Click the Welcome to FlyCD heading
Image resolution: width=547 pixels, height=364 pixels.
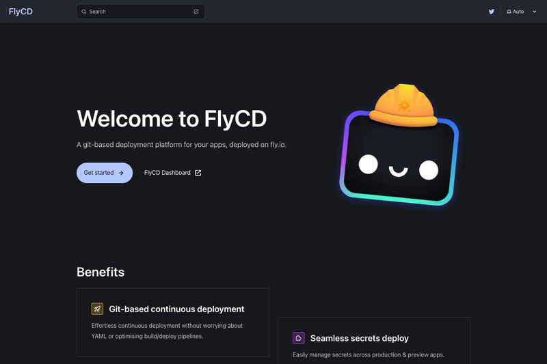point(172,118)
